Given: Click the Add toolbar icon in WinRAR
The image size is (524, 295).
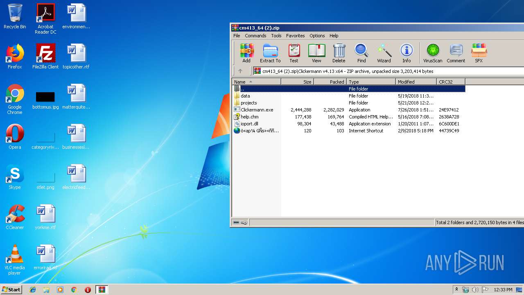Looking at the screenshot, I should click(246, 53).
